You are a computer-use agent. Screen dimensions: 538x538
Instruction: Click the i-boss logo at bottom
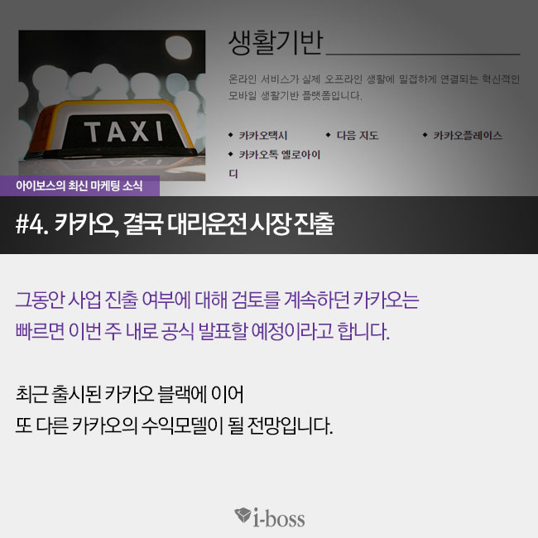click(x=269, y=517)
